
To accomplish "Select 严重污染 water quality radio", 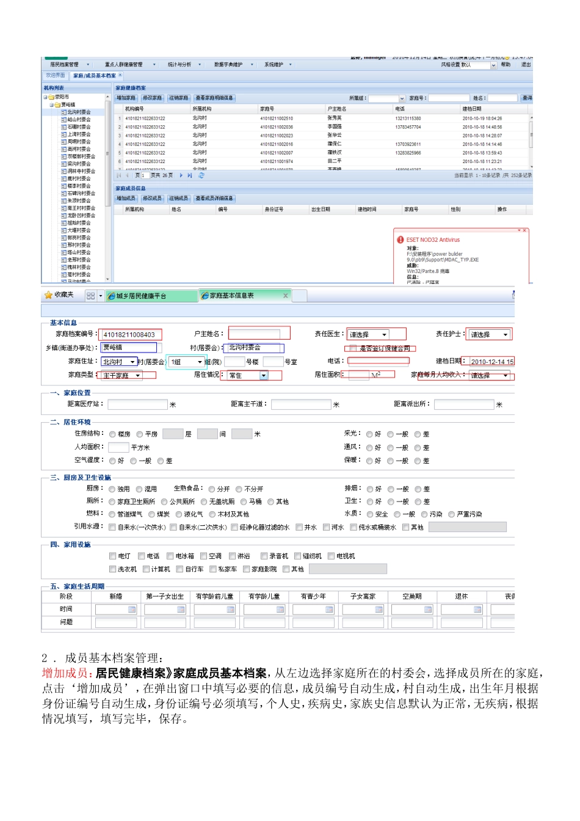I will click(x=452, y=514).
